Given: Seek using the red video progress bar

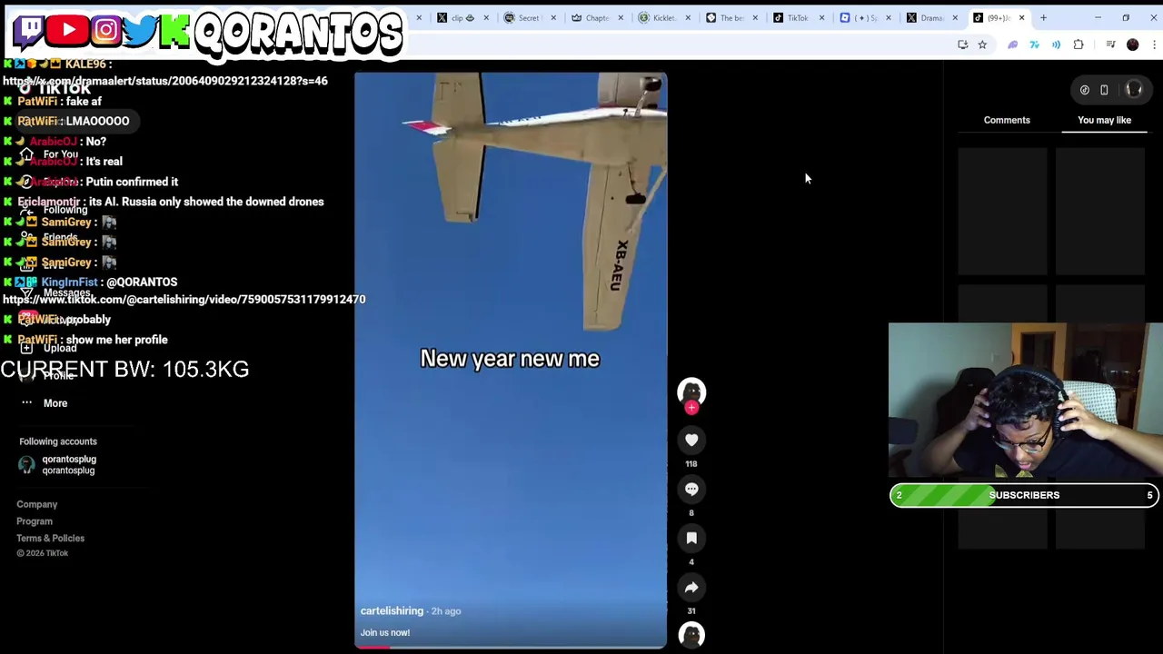Looking at the screenshot, I should (x=511, y=647).
